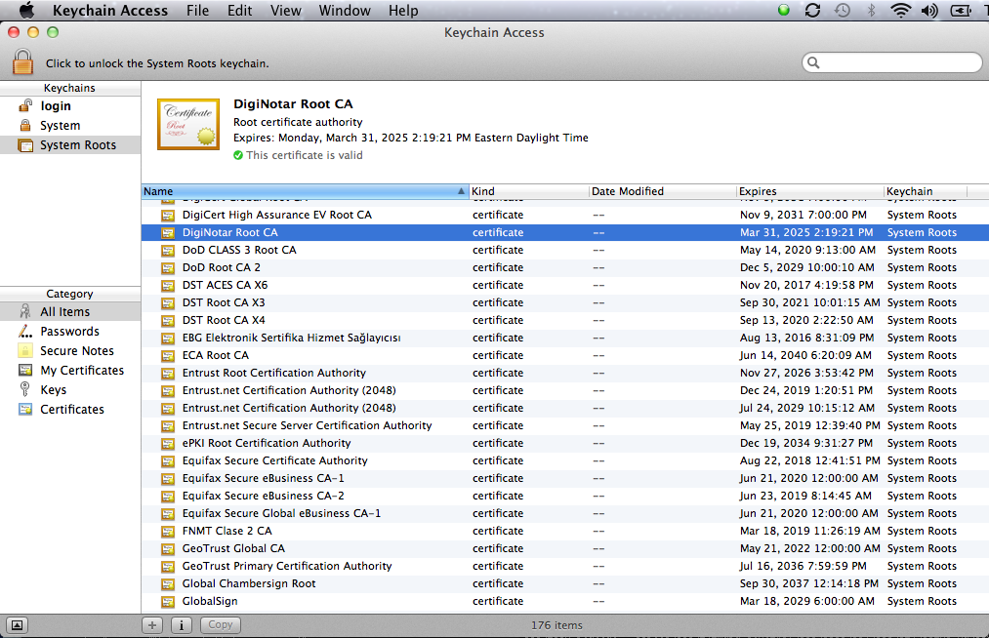Click the green status dot in menu bar
989x638 pixels.
(x=784, y=10)
